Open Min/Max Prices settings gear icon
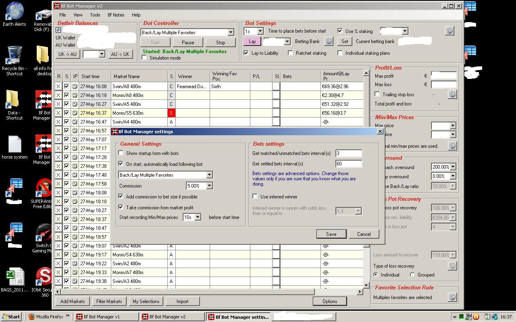Screen dimensions: 516x322 452,146
